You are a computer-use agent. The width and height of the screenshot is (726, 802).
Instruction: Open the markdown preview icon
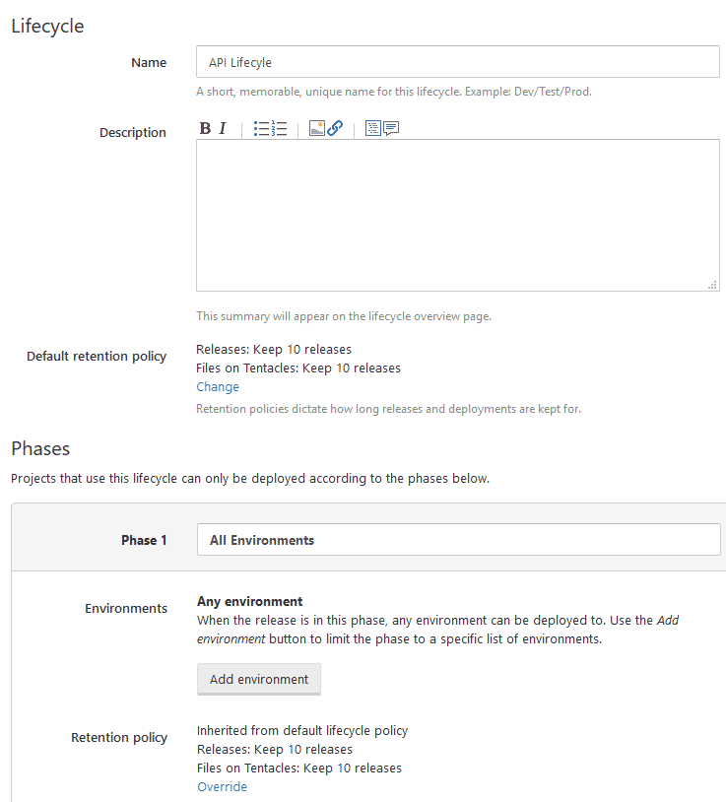(372, 128)
